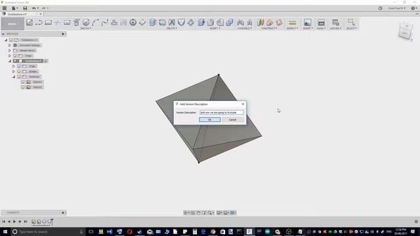Open the job status clock icon
The width and height of the screenshot is (420, 236).
(x=381, y=9)
